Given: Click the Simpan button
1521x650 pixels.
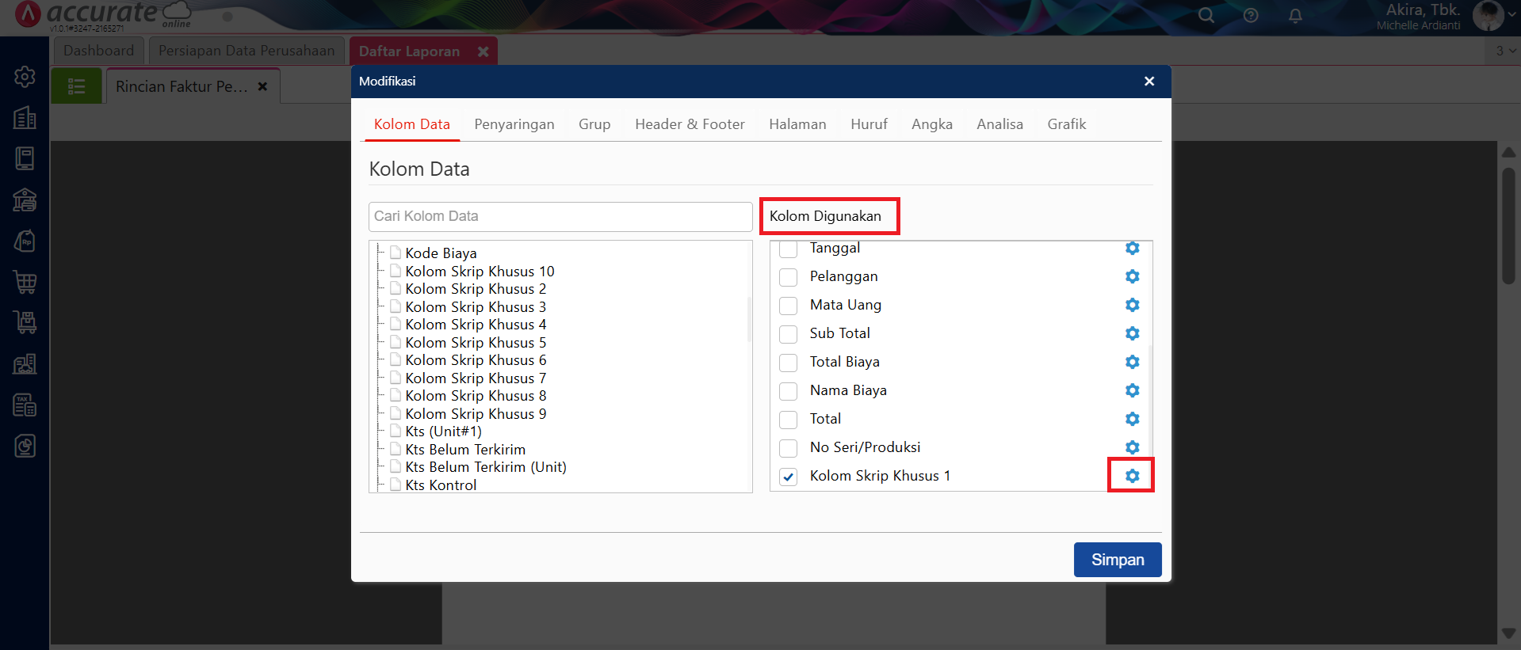Looking at the screenshot, I should click(x=1117, y=560).
